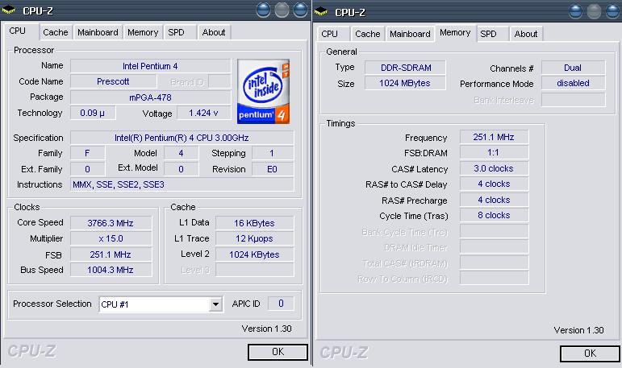The image size is (622, 368).
Task: Switch to the Cache tab in left window
Action: pos(56,32)
